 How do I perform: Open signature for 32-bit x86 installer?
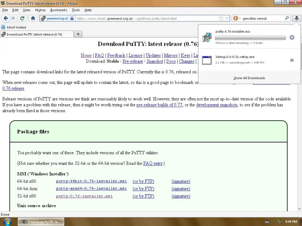point(181,196)
